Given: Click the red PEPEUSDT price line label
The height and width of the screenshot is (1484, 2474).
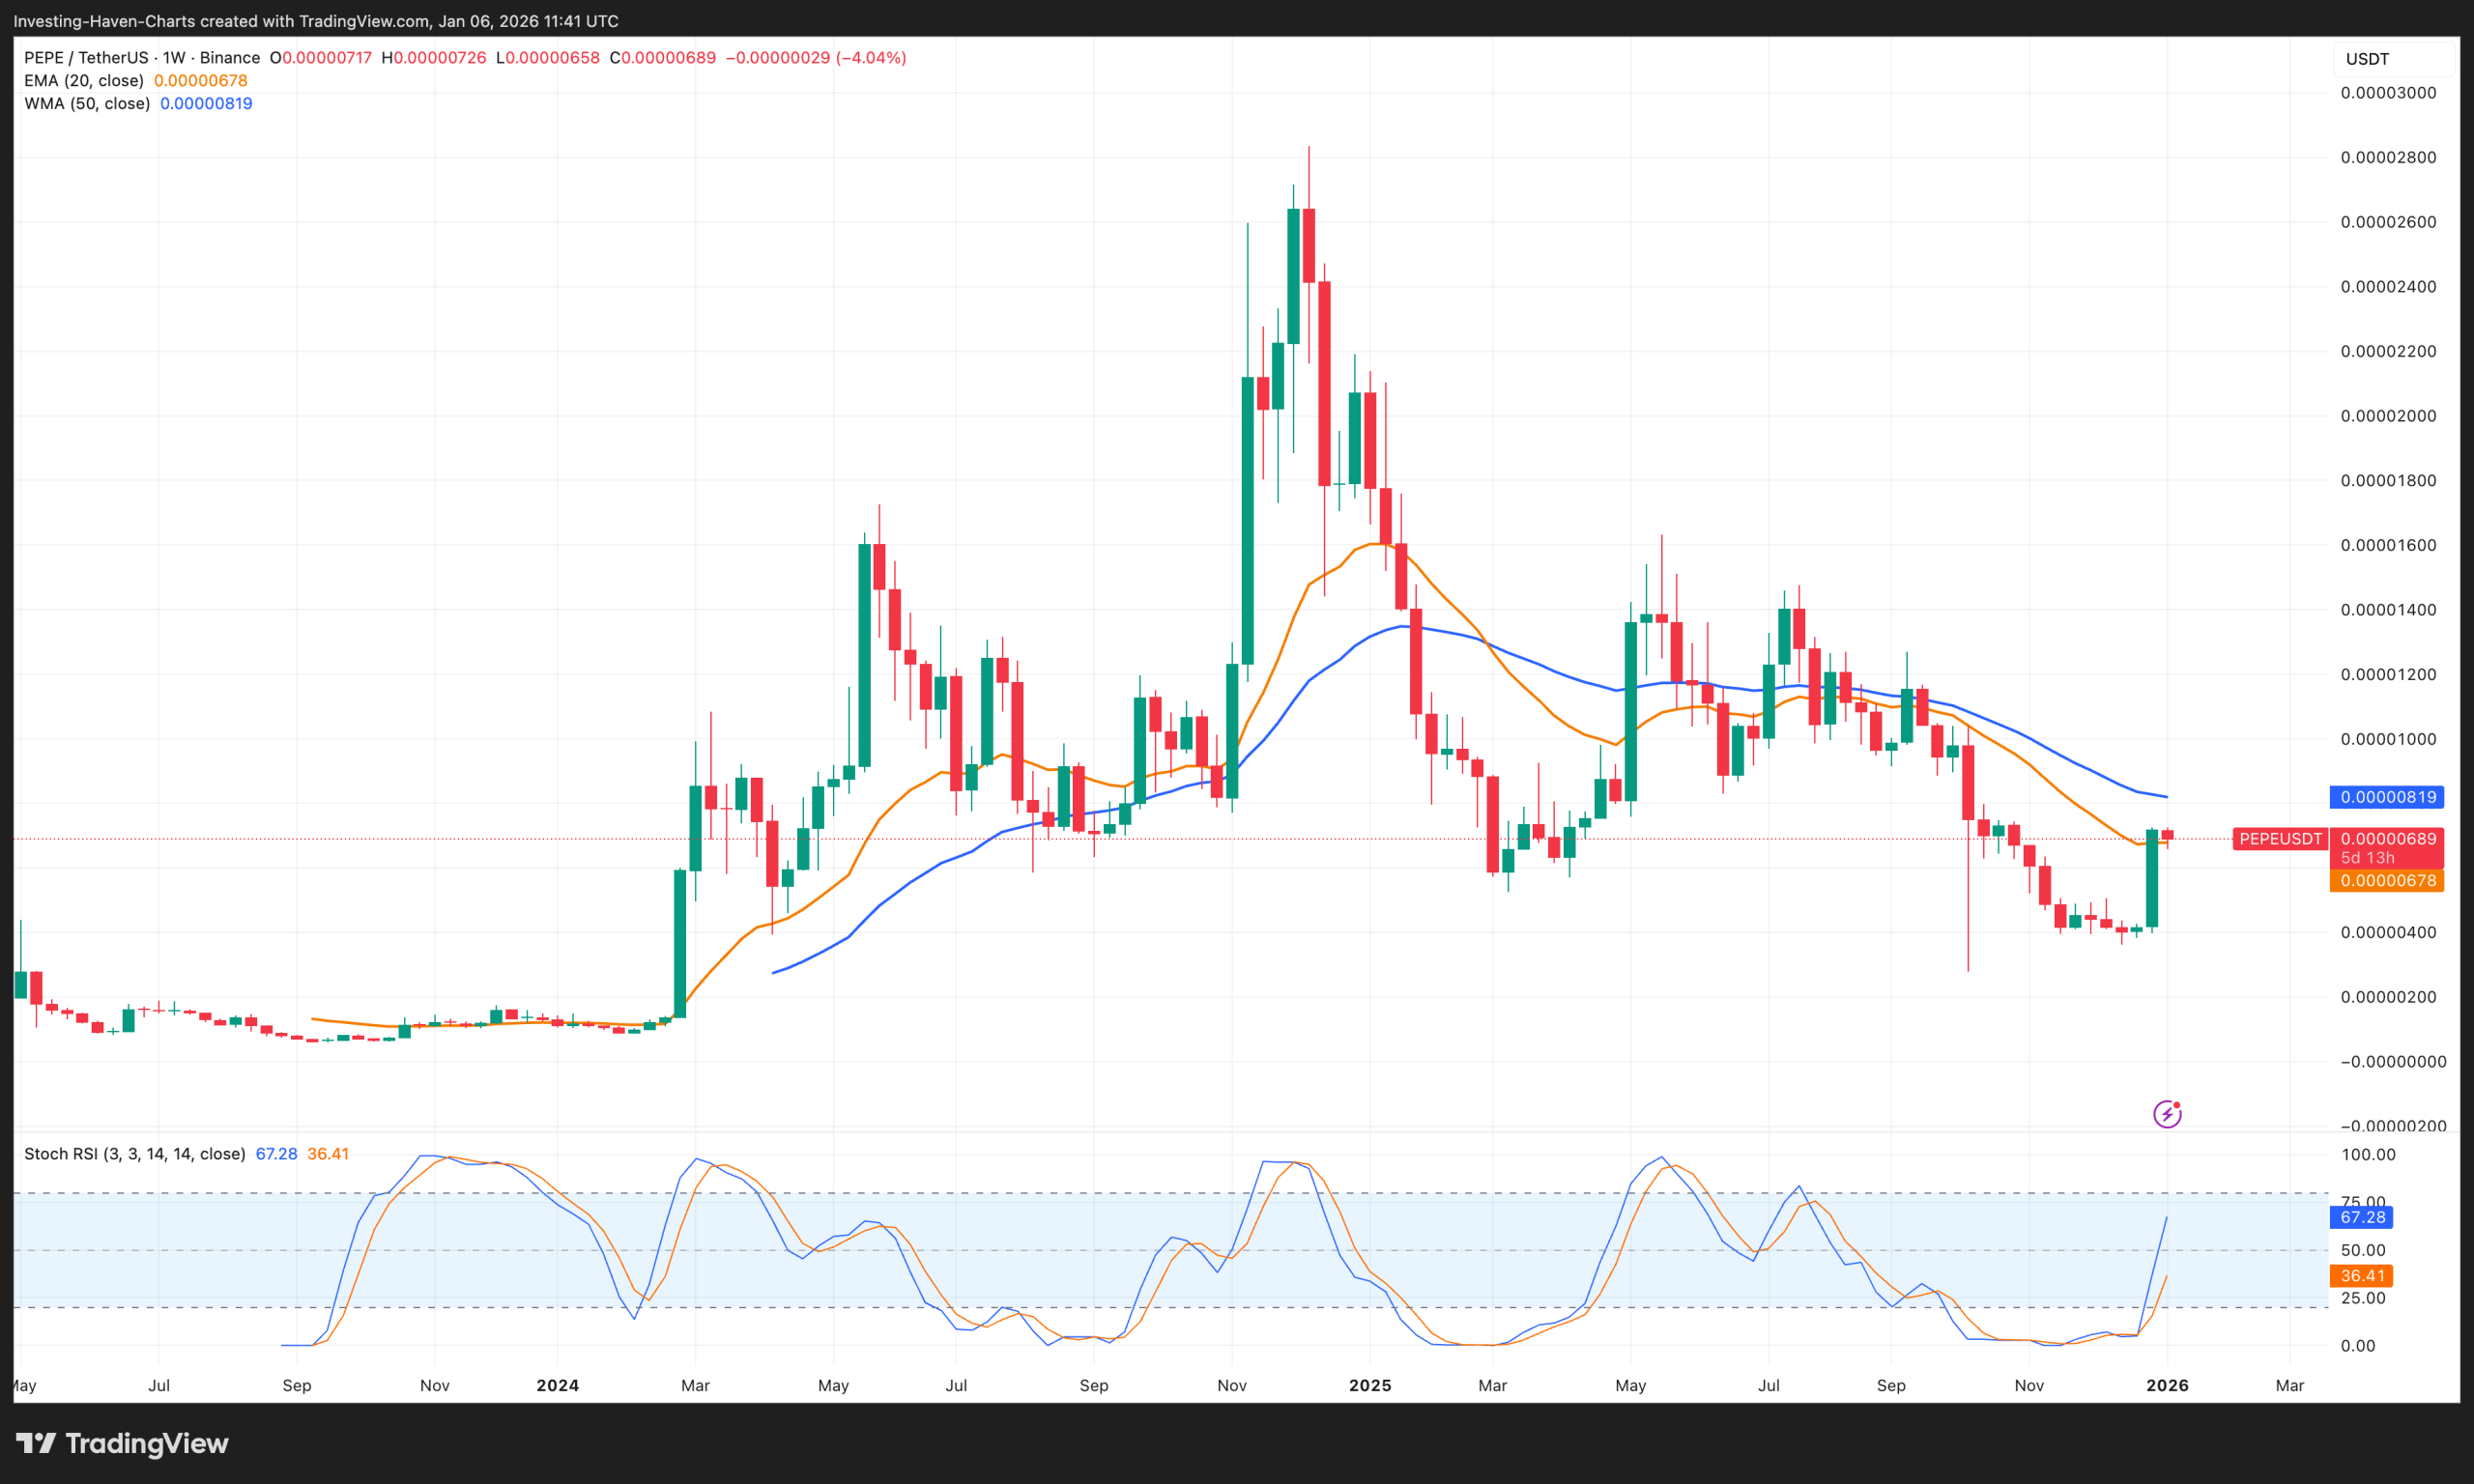Looking at the screenshot, I should tap(2279, 839).
